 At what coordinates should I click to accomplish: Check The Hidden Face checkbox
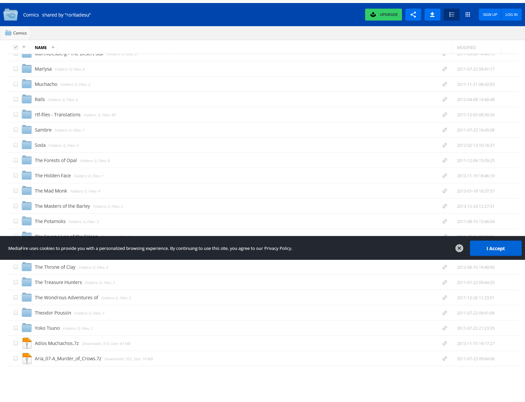coord(16,176)
